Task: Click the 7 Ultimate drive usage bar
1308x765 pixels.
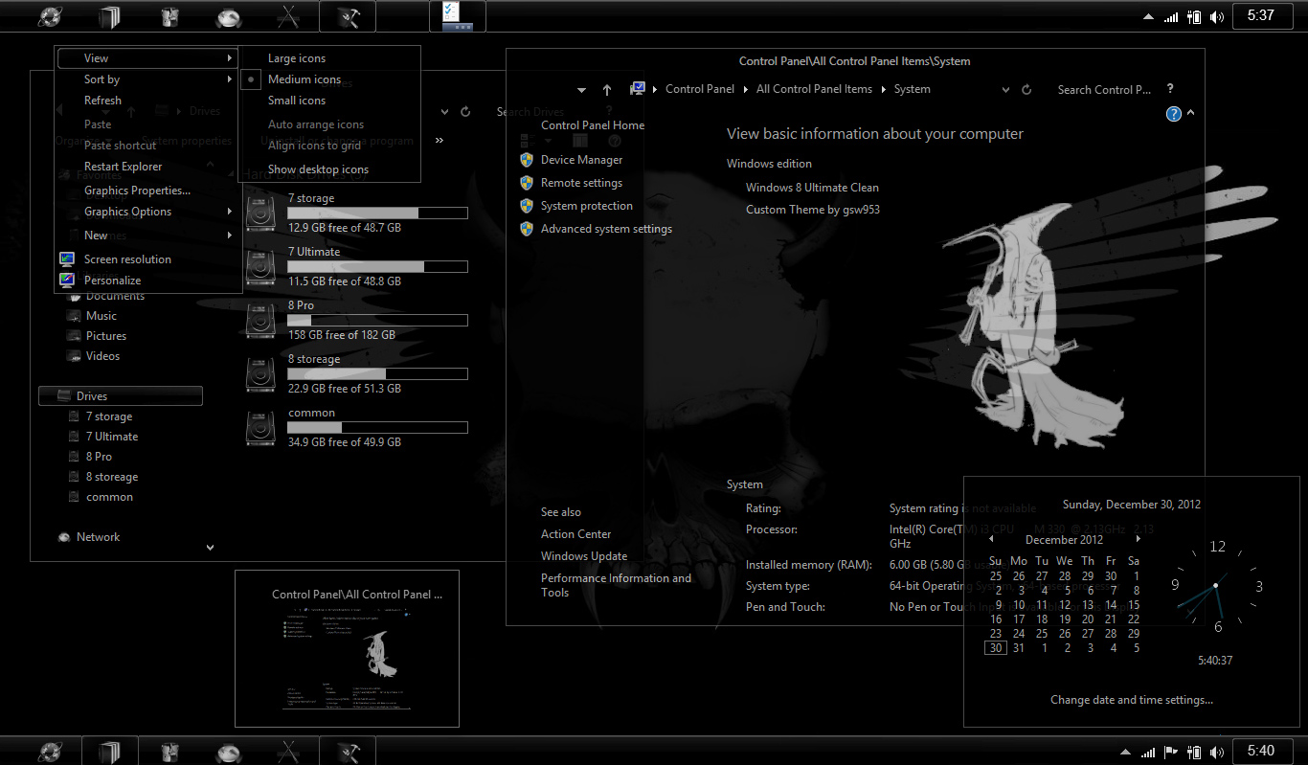Action: point(378,267)
